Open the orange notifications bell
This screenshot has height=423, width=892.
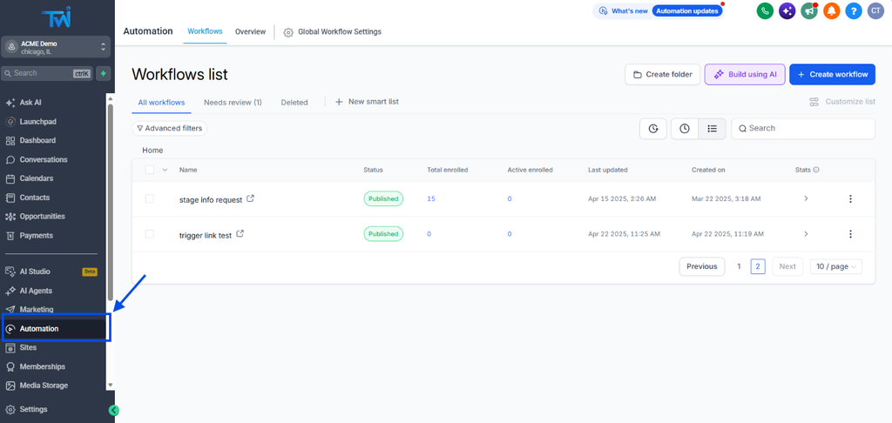[x=832, y=10]
